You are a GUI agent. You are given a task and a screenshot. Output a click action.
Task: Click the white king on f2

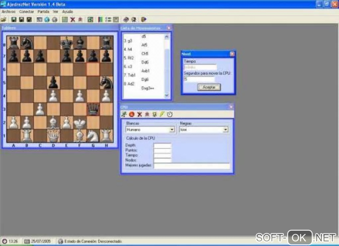[x=80, y=123]
